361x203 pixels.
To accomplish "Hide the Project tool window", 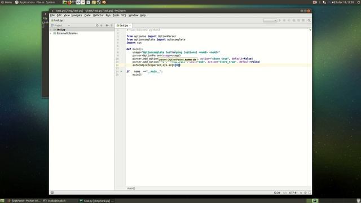I will [x=112, y=25].
